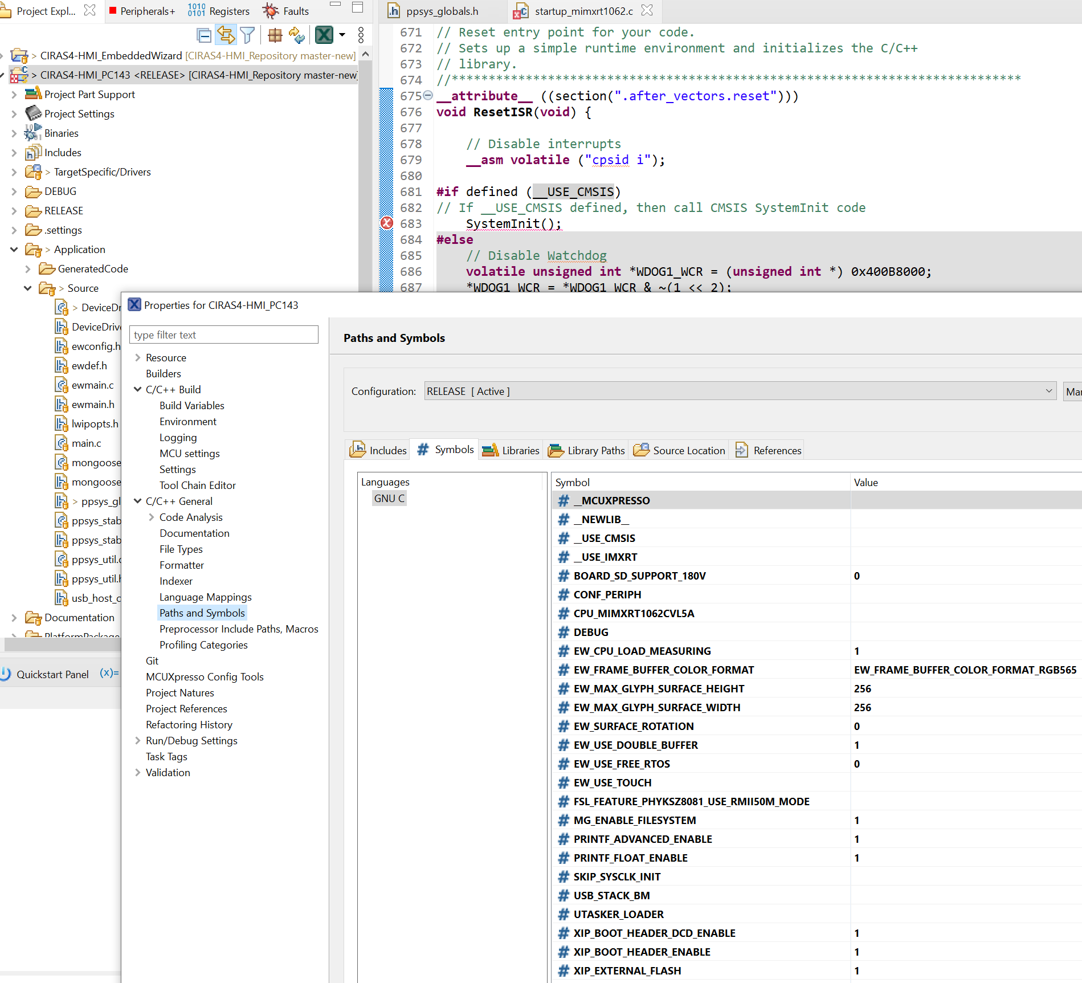Select GNU C in Languages list

tap(389, 498)
